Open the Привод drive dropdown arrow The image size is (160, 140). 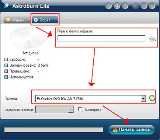click(x=143, y=99)
